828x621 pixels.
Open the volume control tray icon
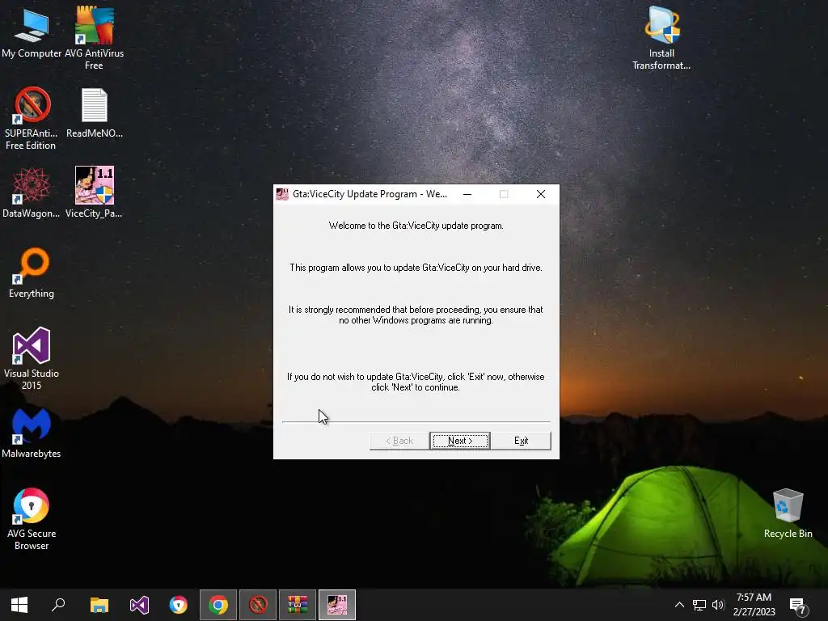point(718,605)
